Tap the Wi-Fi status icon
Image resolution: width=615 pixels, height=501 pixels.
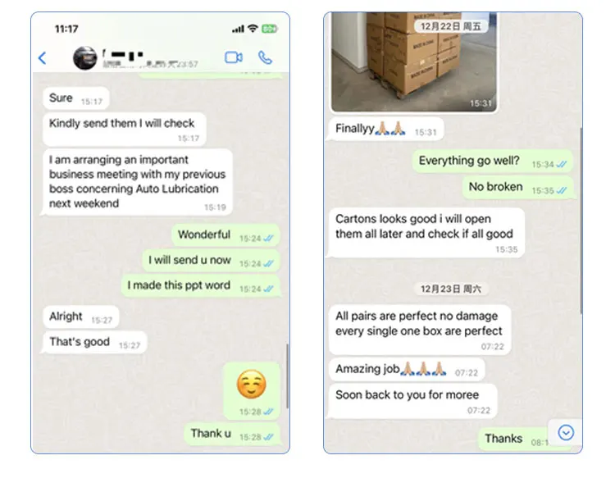pos(253,29)
